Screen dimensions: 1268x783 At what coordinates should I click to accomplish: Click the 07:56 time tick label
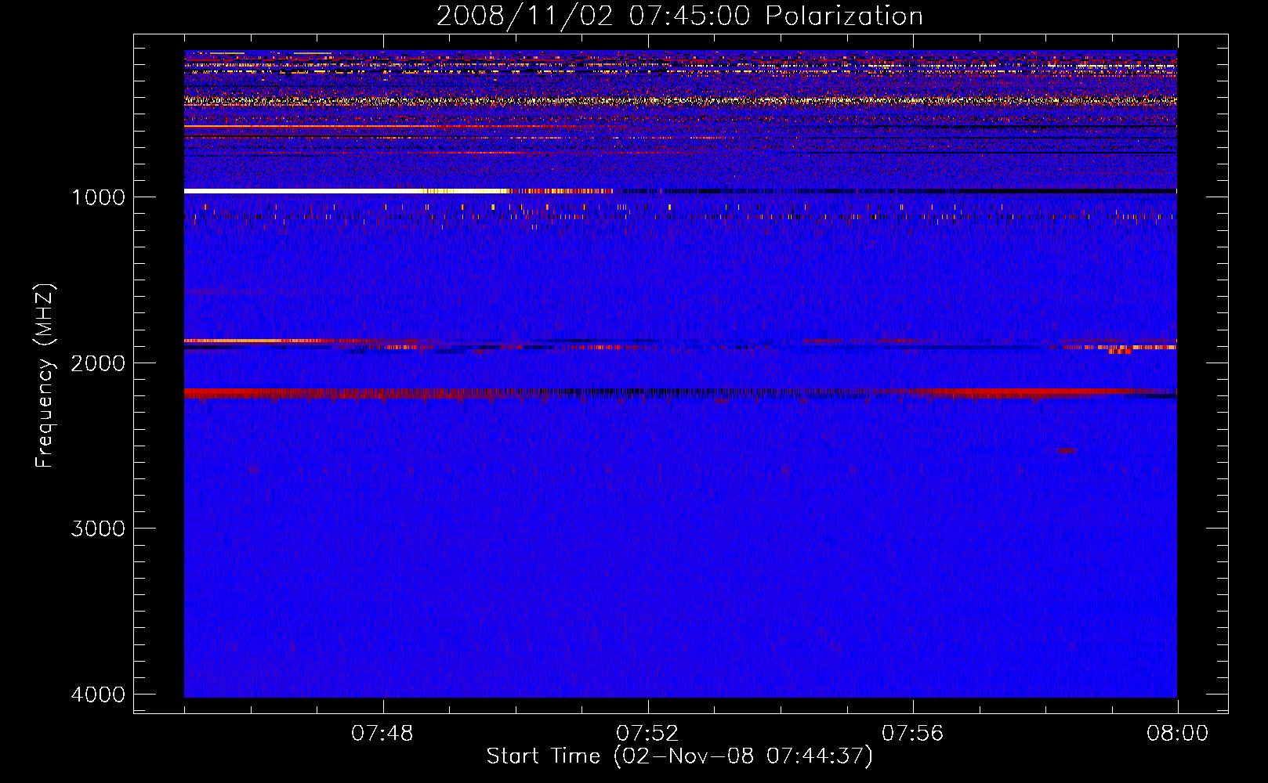(x=912, y=734)
